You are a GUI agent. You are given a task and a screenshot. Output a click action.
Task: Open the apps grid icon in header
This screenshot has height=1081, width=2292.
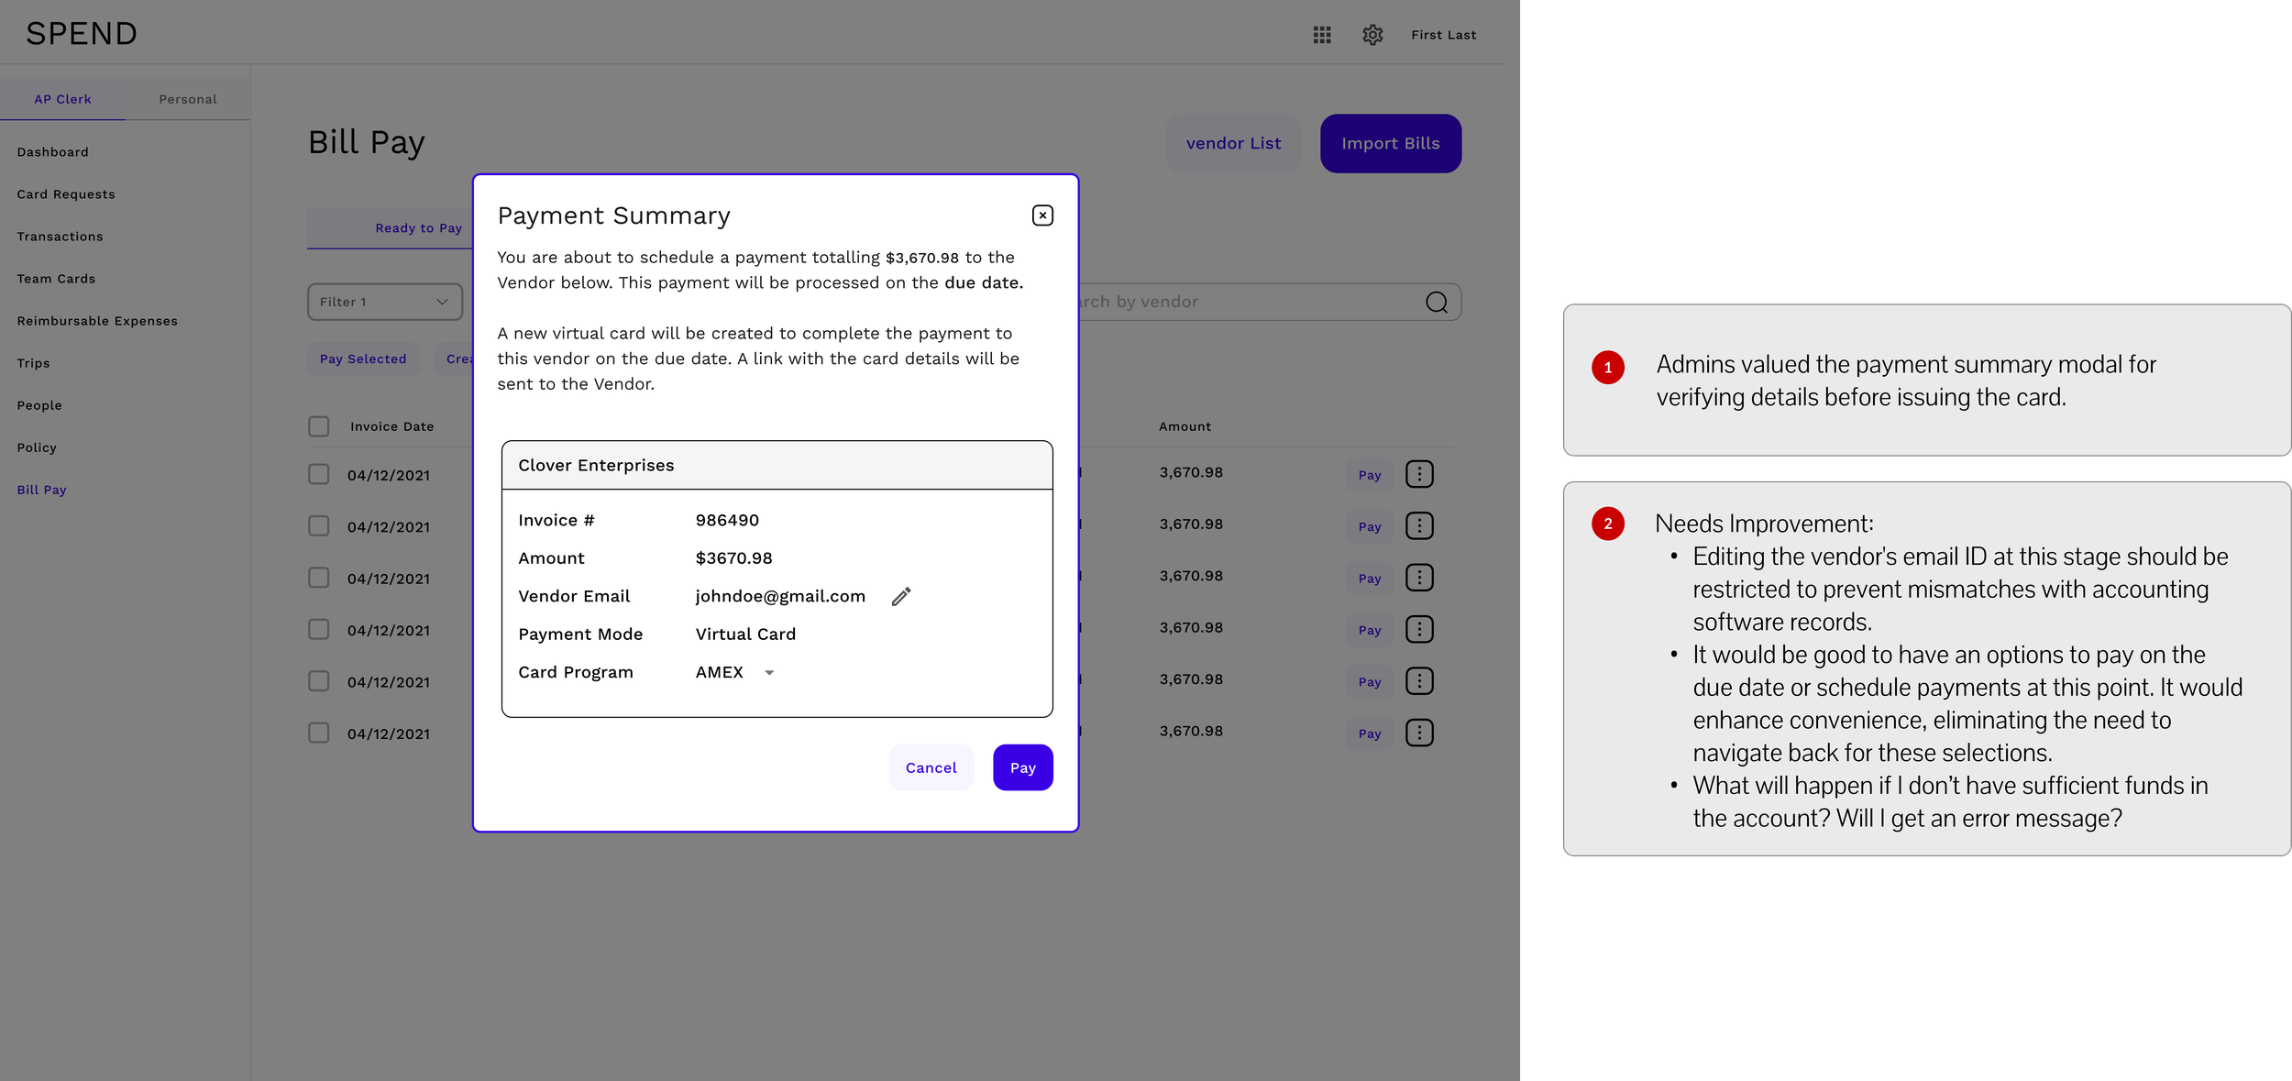tap(1321, 35)
